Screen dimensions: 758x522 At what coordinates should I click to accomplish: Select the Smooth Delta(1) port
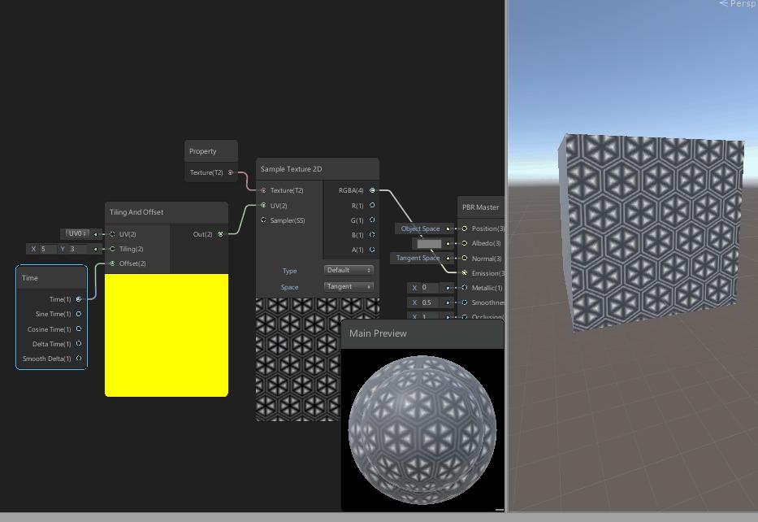78,358
